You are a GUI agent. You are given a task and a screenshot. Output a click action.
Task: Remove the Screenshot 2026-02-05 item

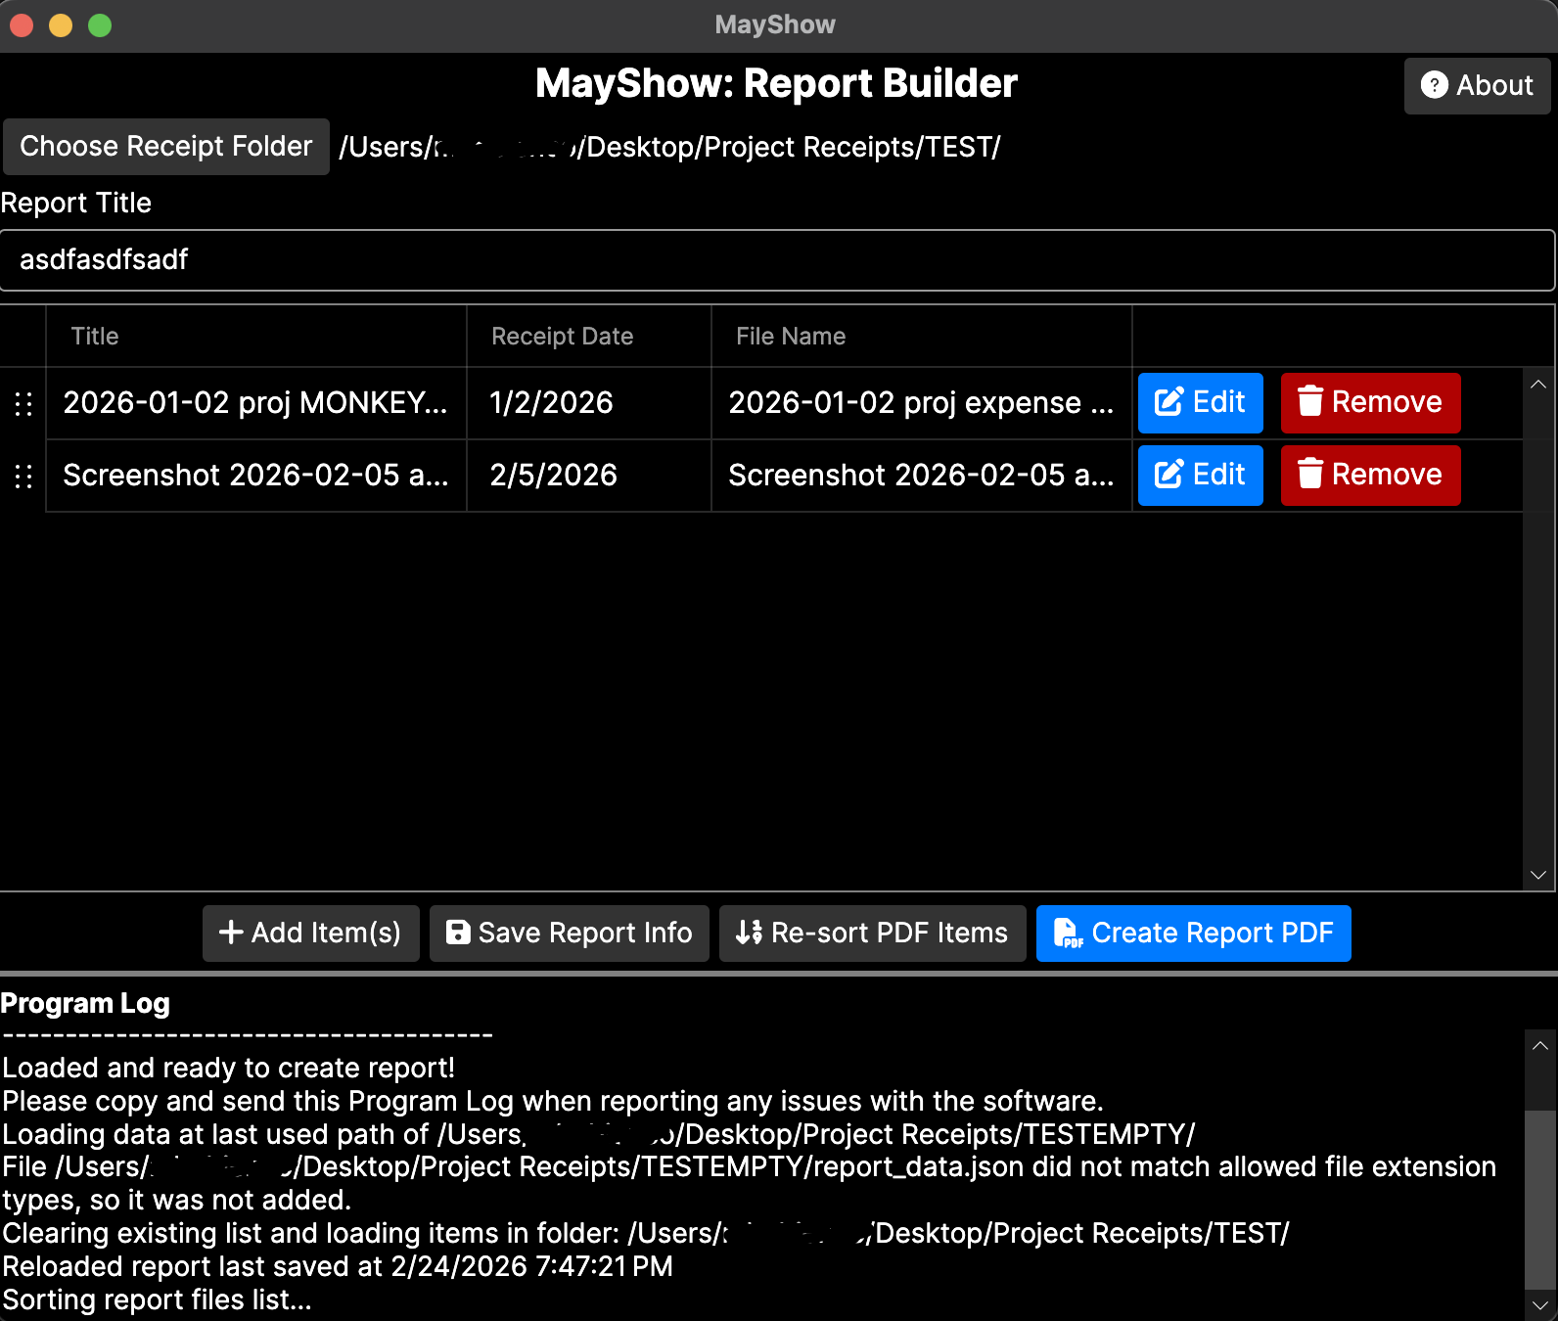tap(1370, 476)
